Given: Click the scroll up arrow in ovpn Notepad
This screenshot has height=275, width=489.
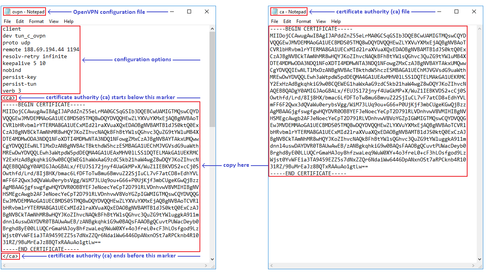Looking at the screenshot, I should point(213,29).
